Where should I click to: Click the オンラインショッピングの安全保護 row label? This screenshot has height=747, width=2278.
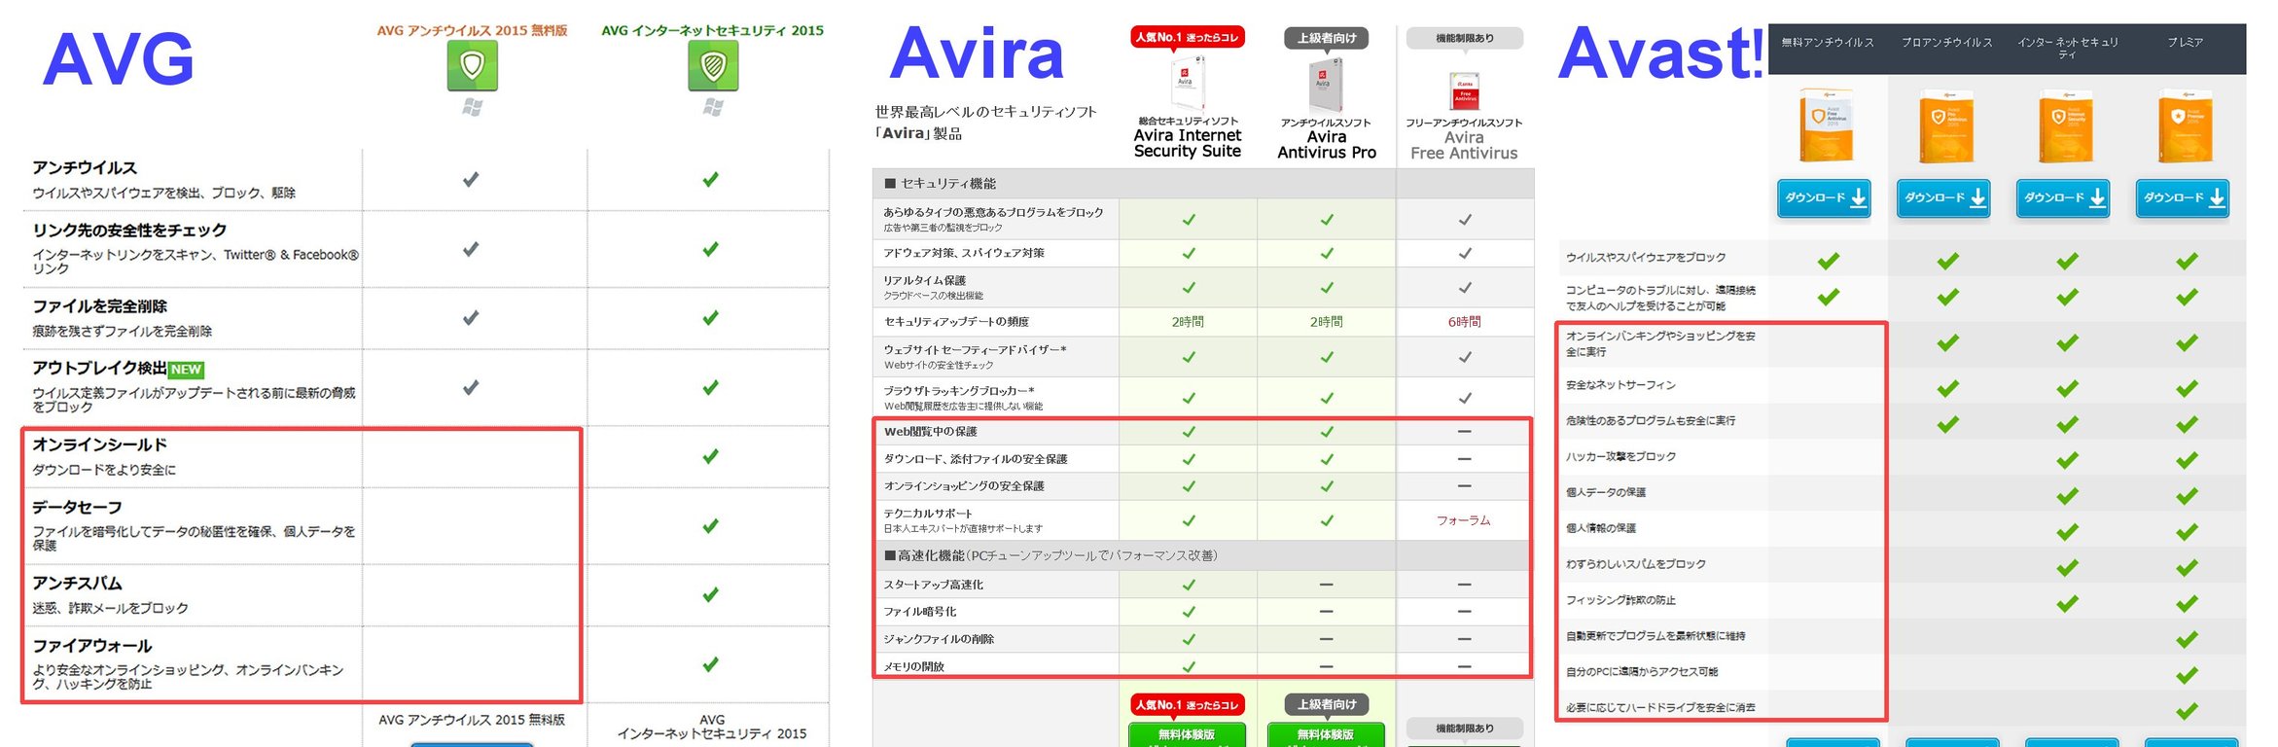tap(964, 486)
